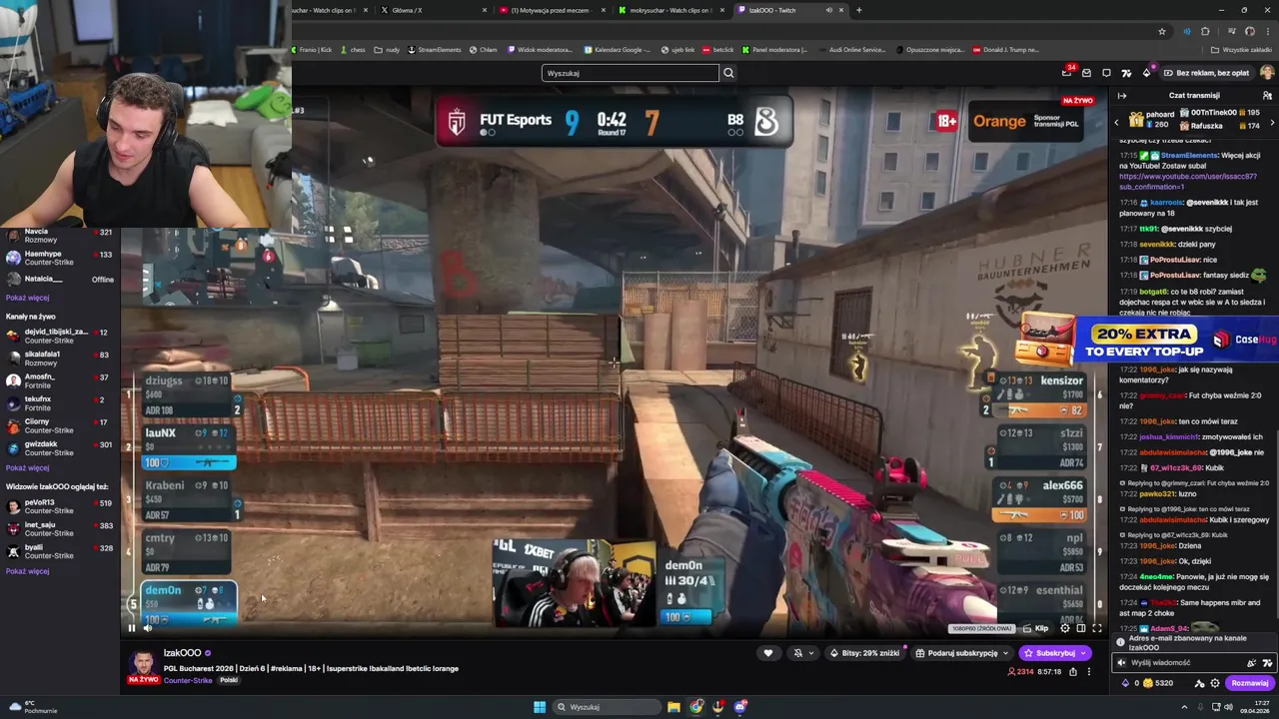The height and width of the screenshot is (719, 1279).
Task: Expand the notification options dropdown arrow
Action: pyautogui.click(x=810, y=653)
